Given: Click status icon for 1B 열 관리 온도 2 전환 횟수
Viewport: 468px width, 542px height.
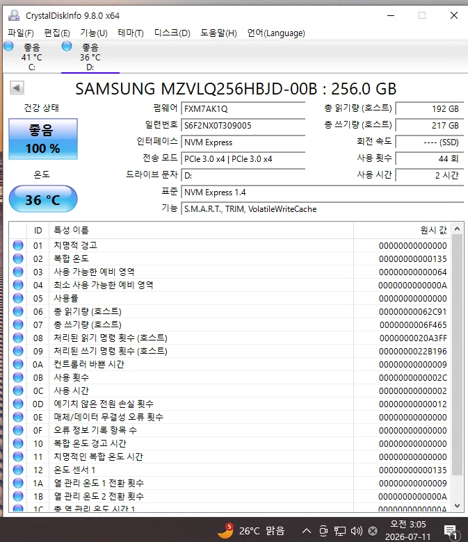Looking at the screenshot, I should (x=18, y=496).
